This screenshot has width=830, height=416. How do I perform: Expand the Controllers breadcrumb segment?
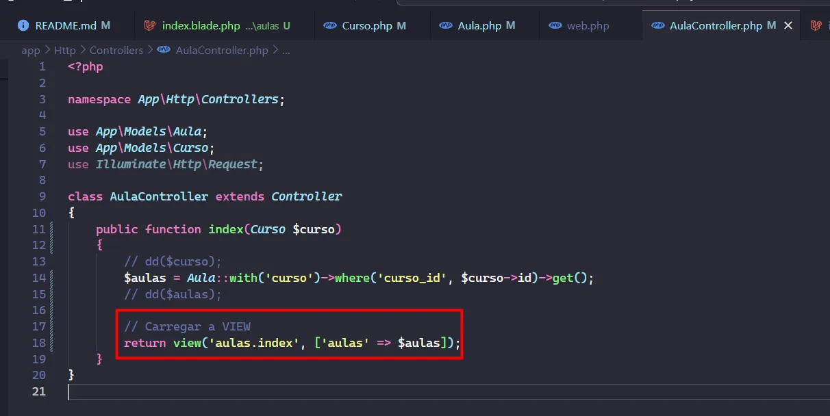116,50
